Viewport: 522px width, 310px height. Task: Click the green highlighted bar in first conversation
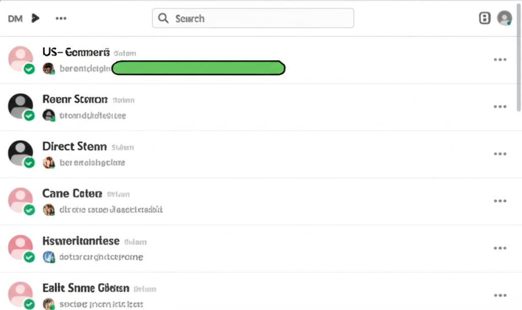(198, 68)
